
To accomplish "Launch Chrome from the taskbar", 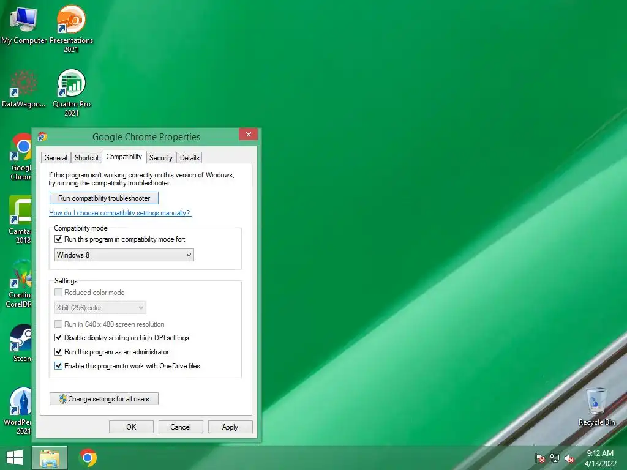I will (x=88, y=458).
